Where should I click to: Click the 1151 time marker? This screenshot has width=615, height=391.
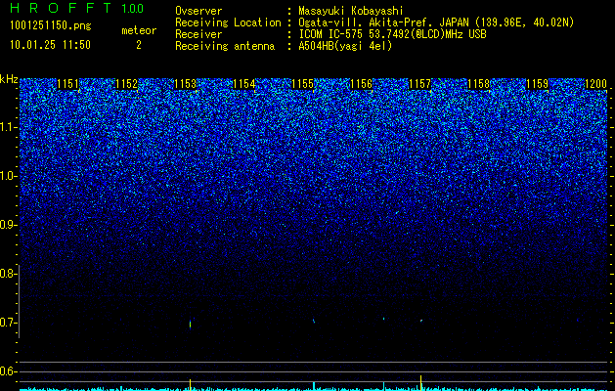click(67, 84)
